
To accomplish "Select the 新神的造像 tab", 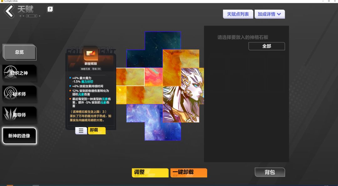I will point(19,136).
